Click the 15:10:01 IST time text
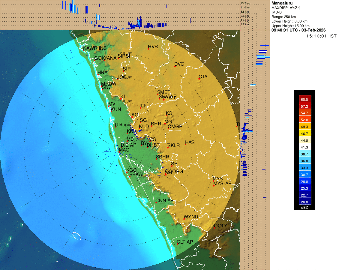This screenshot has width=339, height=270. point(321,36)
